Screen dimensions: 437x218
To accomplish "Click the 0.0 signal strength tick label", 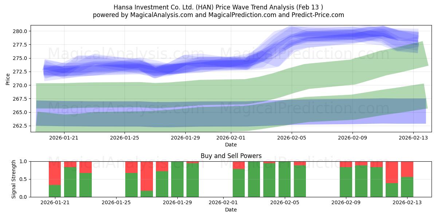I will (x=23, y=197).
